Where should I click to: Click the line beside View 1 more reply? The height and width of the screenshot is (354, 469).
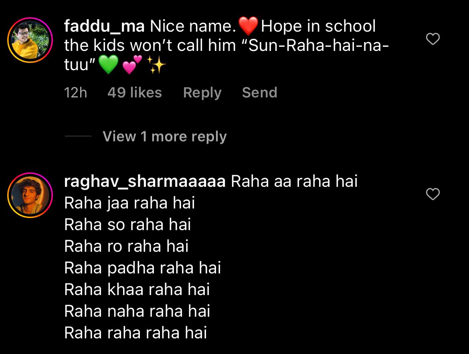pos(78,136)
